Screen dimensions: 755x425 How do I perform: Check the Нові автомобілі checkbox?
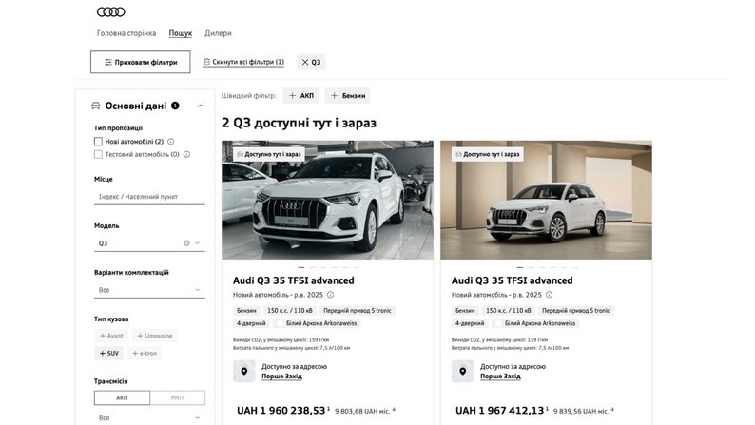(99, 142)
